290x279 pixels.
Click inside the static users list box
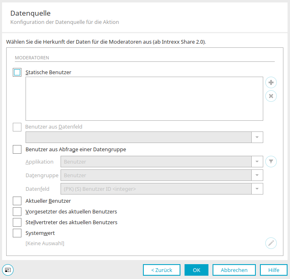[144, 99]
